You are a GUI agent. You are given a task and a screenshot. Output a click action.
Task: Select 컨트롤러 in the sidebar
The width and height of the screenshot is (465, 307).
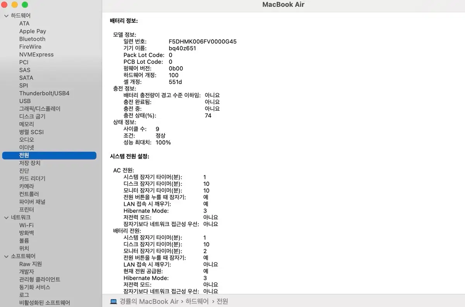tap(29, 194)
